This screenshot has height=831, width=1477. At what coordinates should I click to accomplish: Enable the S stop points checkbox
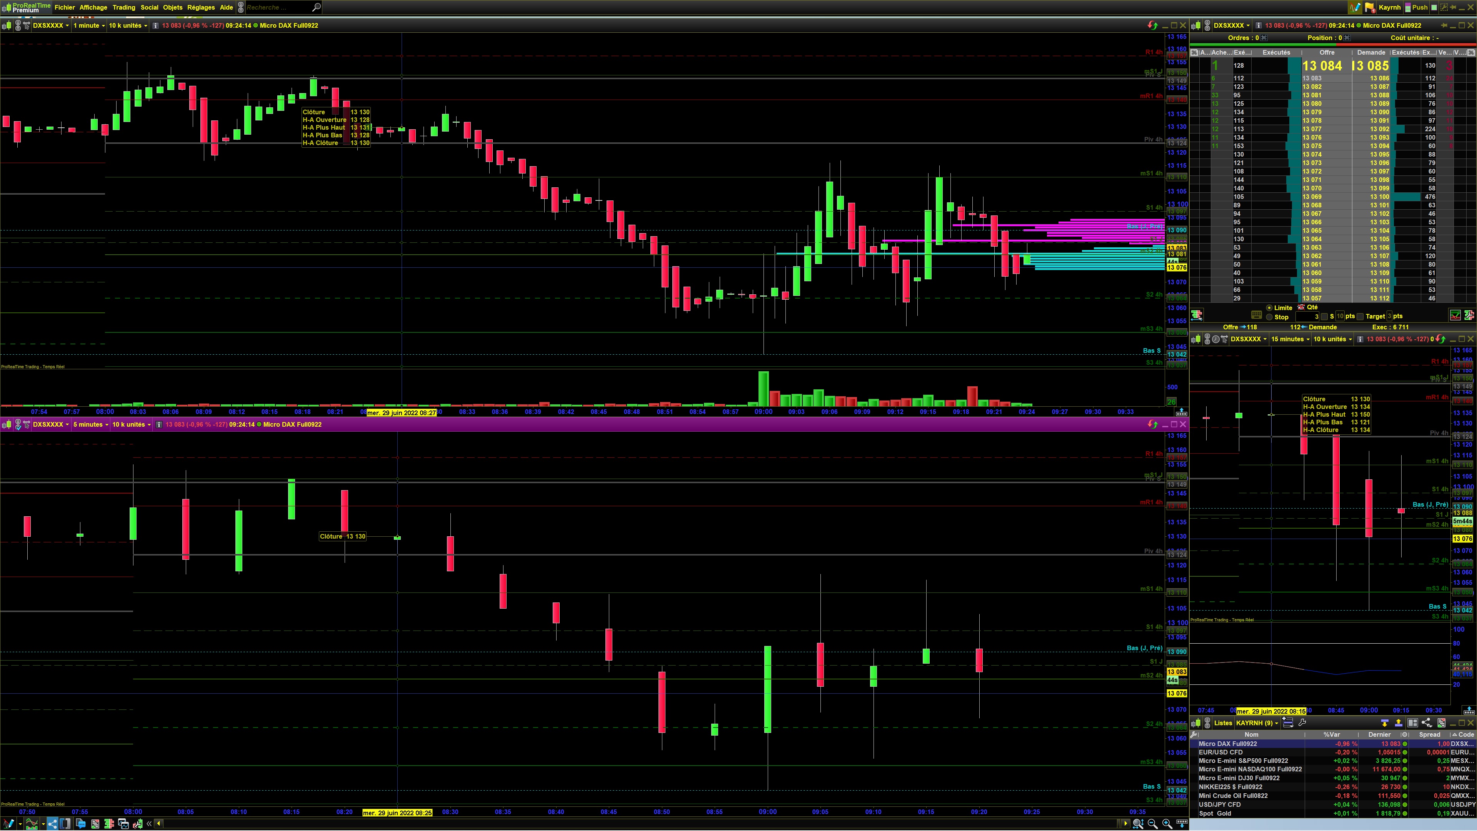pos(1324,317)
